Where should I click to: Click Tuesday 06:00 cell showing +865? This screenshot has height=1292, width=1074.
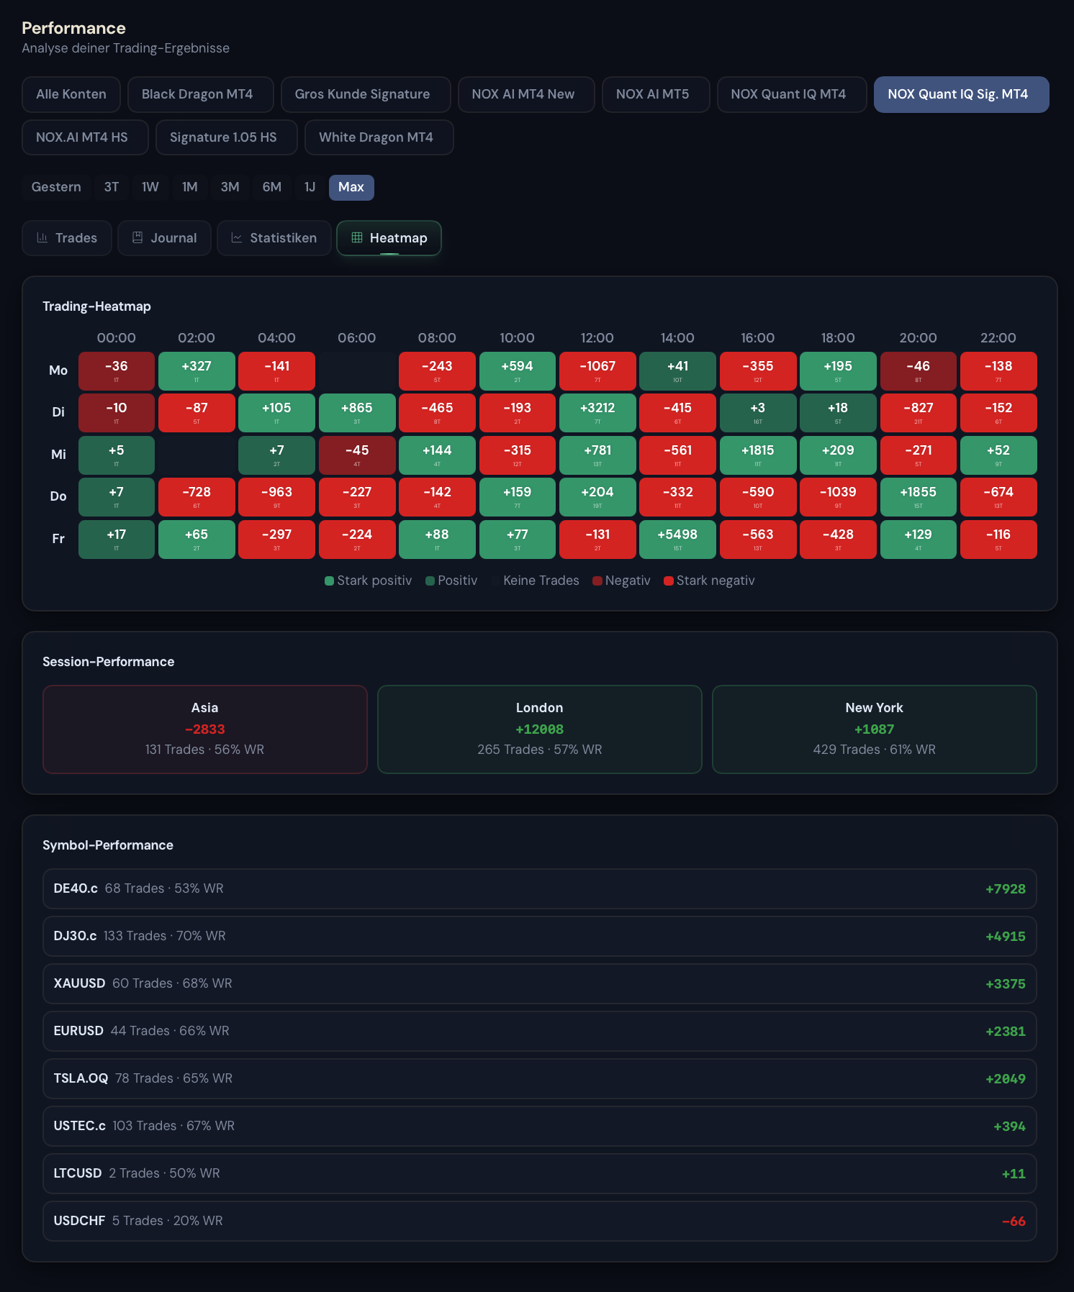(357, 413)
